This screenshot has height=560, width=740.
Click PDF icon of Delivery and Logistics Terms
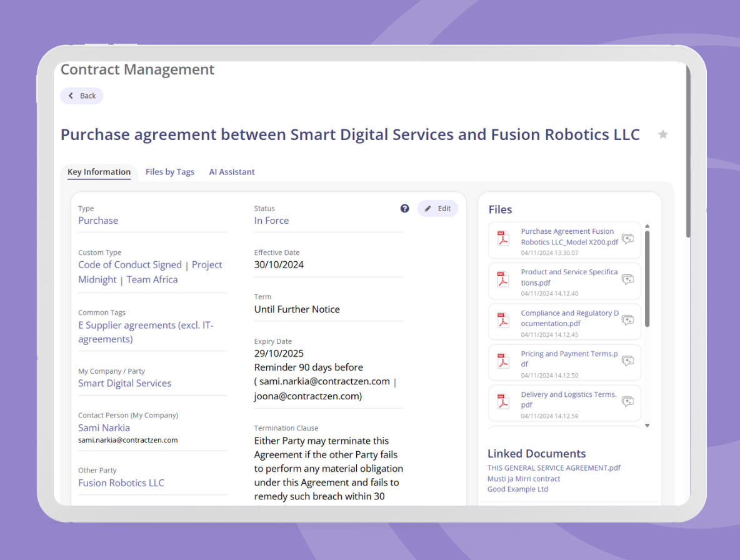503,402
